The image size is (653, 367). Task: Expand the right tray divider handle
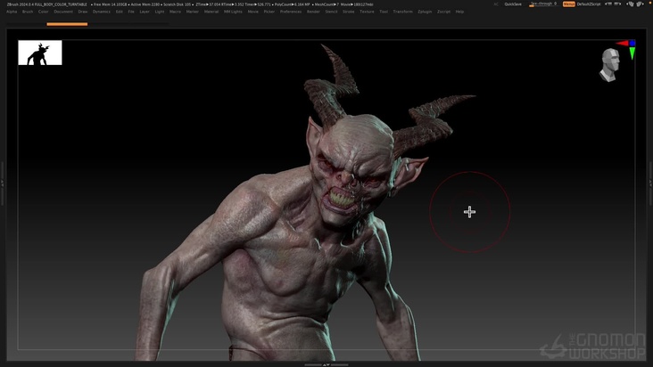coord(650,183)
